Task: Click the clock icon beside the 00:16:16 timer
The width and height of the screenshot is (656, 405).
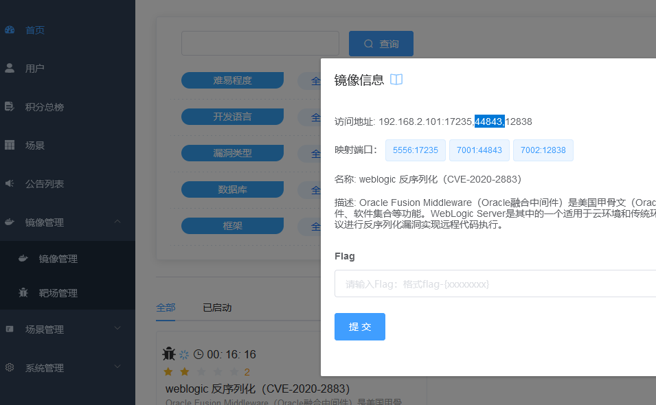Action: tap(198, 354)
